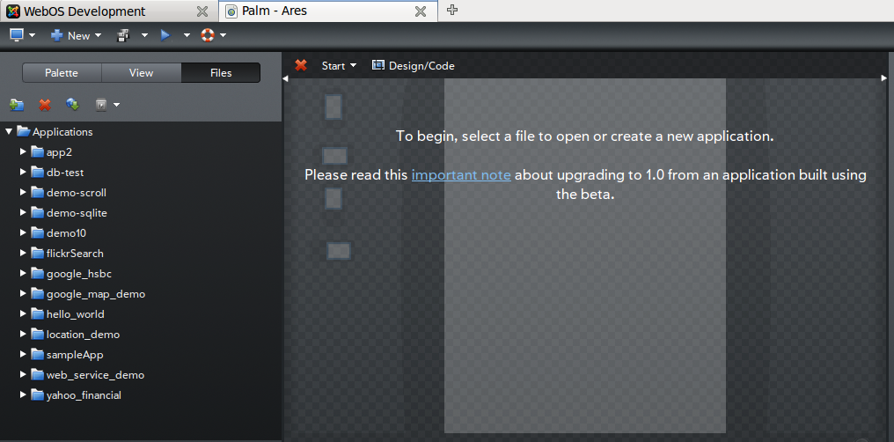Close the Palm - Ares browser tab
Image resolution: width=894 pixels, height=442 pixels.
[421, 11]
